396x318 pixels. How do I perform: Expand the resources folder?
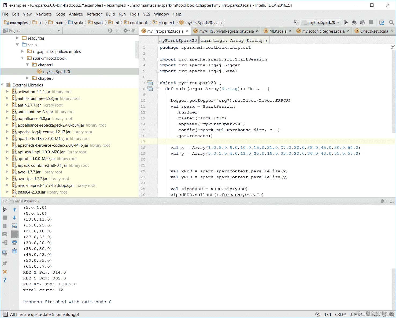point(18,38)
